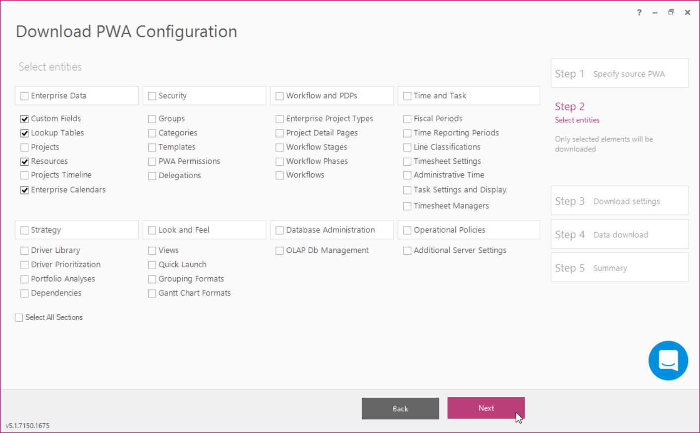Enable Line Classifications checkbox
Screen dimensions: 700x433
pyautogui.click(x=407, y=147)
